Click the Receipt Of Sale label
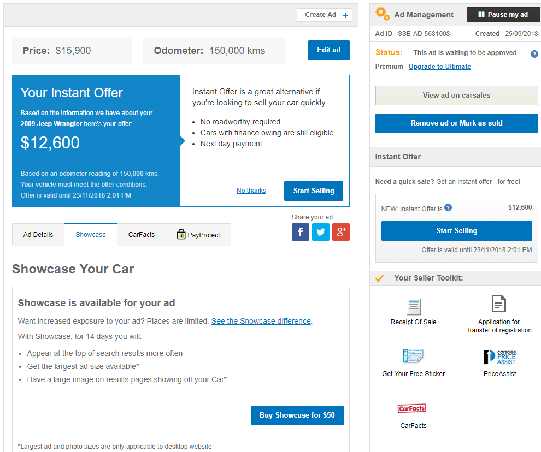 413,322
